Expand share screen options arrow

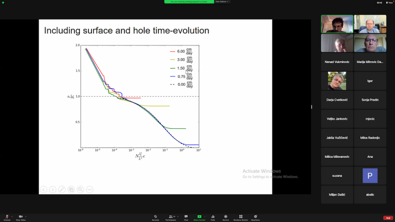point(204,217)
